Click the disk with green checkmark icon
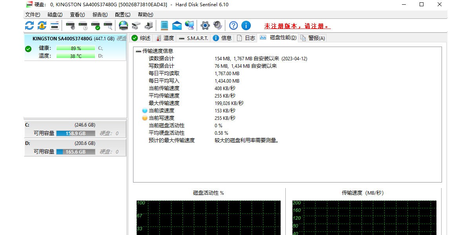471x235 pixels. pyautogui.click(x=95, y=26)
